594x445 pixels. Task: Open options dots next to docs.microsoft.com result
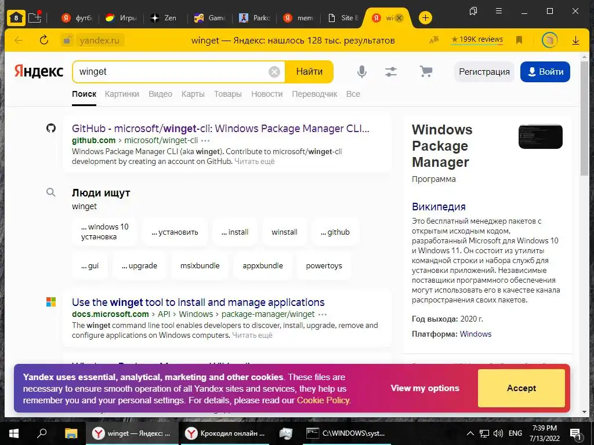point(323,315)
